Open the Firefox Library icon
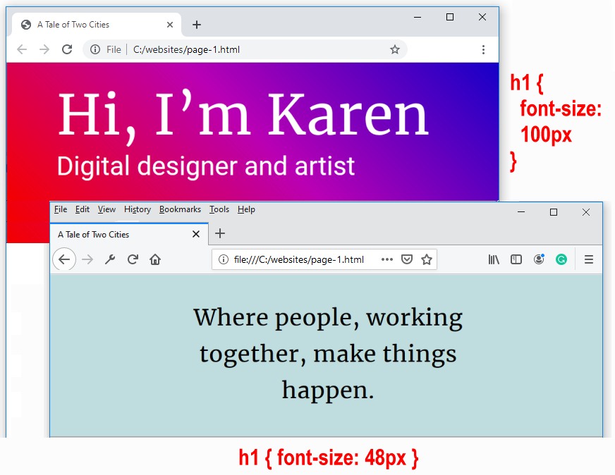 494,259
